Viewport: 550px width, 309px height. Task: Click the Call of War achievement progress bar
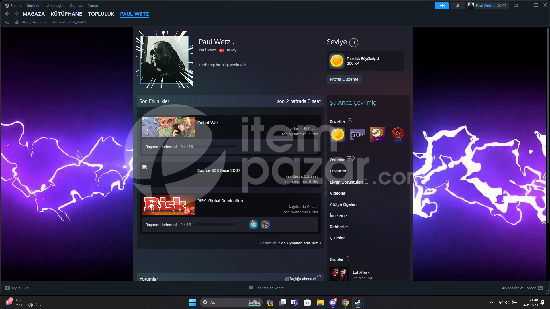216,147
